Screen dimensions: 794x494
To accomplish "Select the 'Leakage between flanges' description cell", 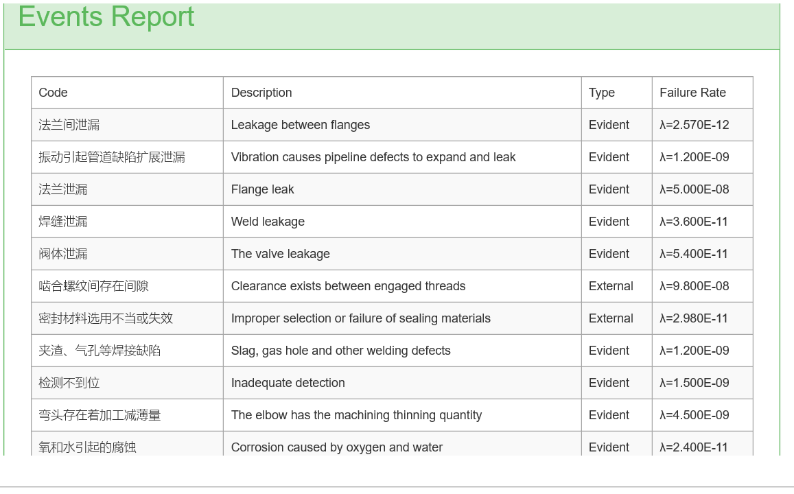I will [301, 125].
